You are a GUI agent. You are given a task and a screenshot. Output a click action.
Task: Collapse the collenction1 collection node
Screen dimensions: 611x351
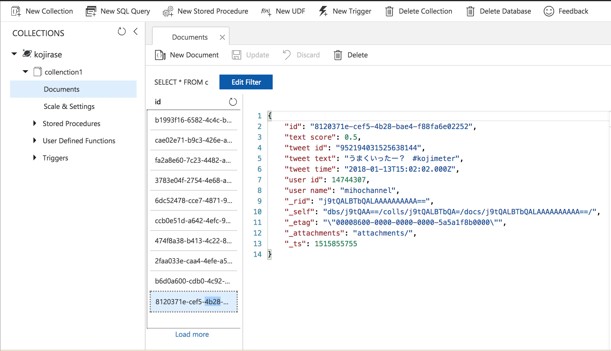tap(25, 72)
